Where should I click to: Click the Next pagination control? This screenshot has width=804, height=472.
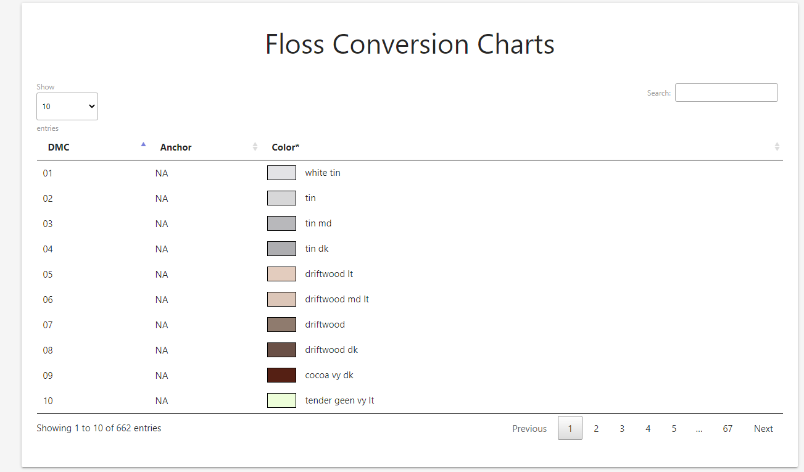point(763,428)
